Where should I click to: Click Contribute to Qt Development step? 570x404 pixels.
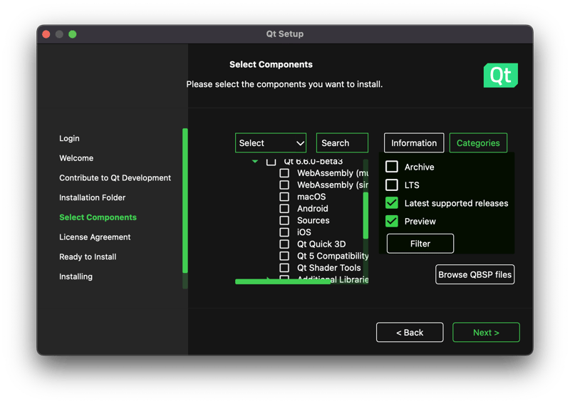(115, 177)
